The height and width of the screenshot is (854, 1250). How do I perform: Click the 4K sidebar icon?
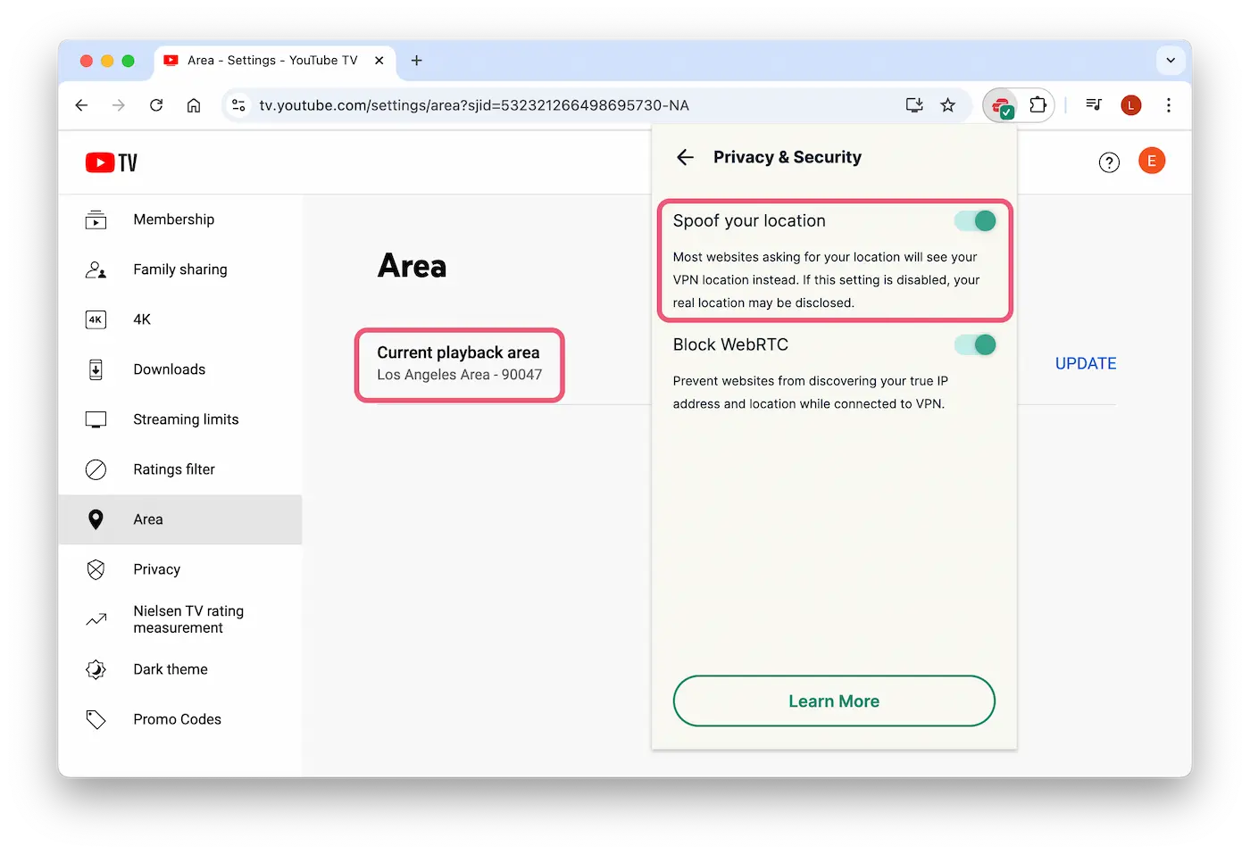pyautogui.click(x=96, y=319)
